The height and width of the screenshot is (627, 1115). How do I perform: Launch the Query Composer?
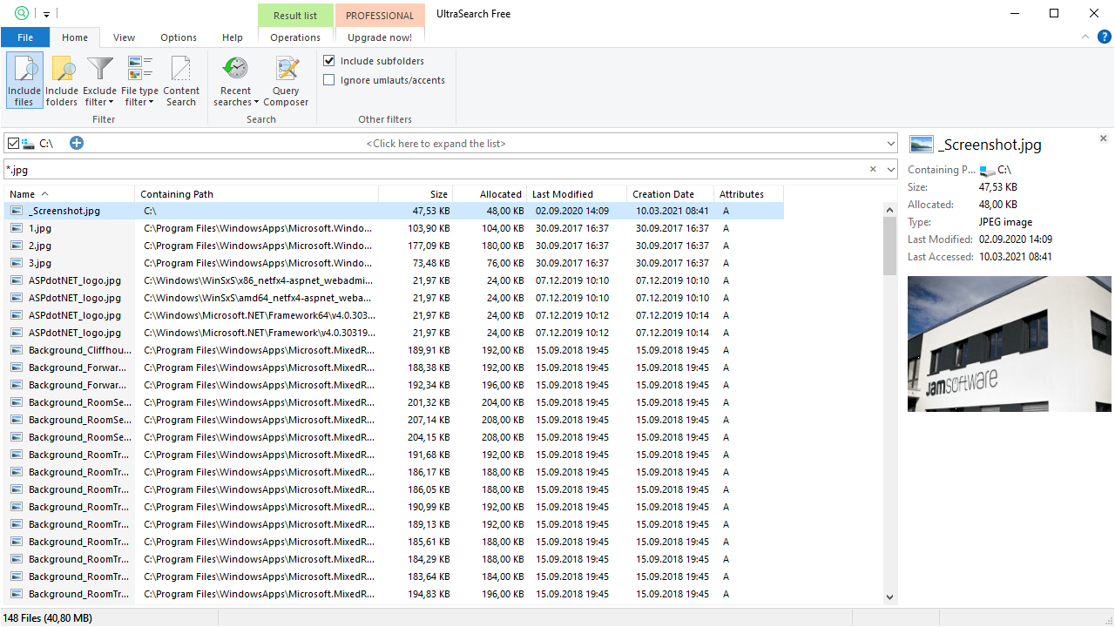286,80
